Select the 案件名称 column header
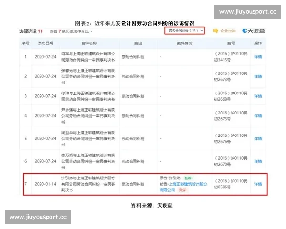The image size is (286, 229). (89, 43)
